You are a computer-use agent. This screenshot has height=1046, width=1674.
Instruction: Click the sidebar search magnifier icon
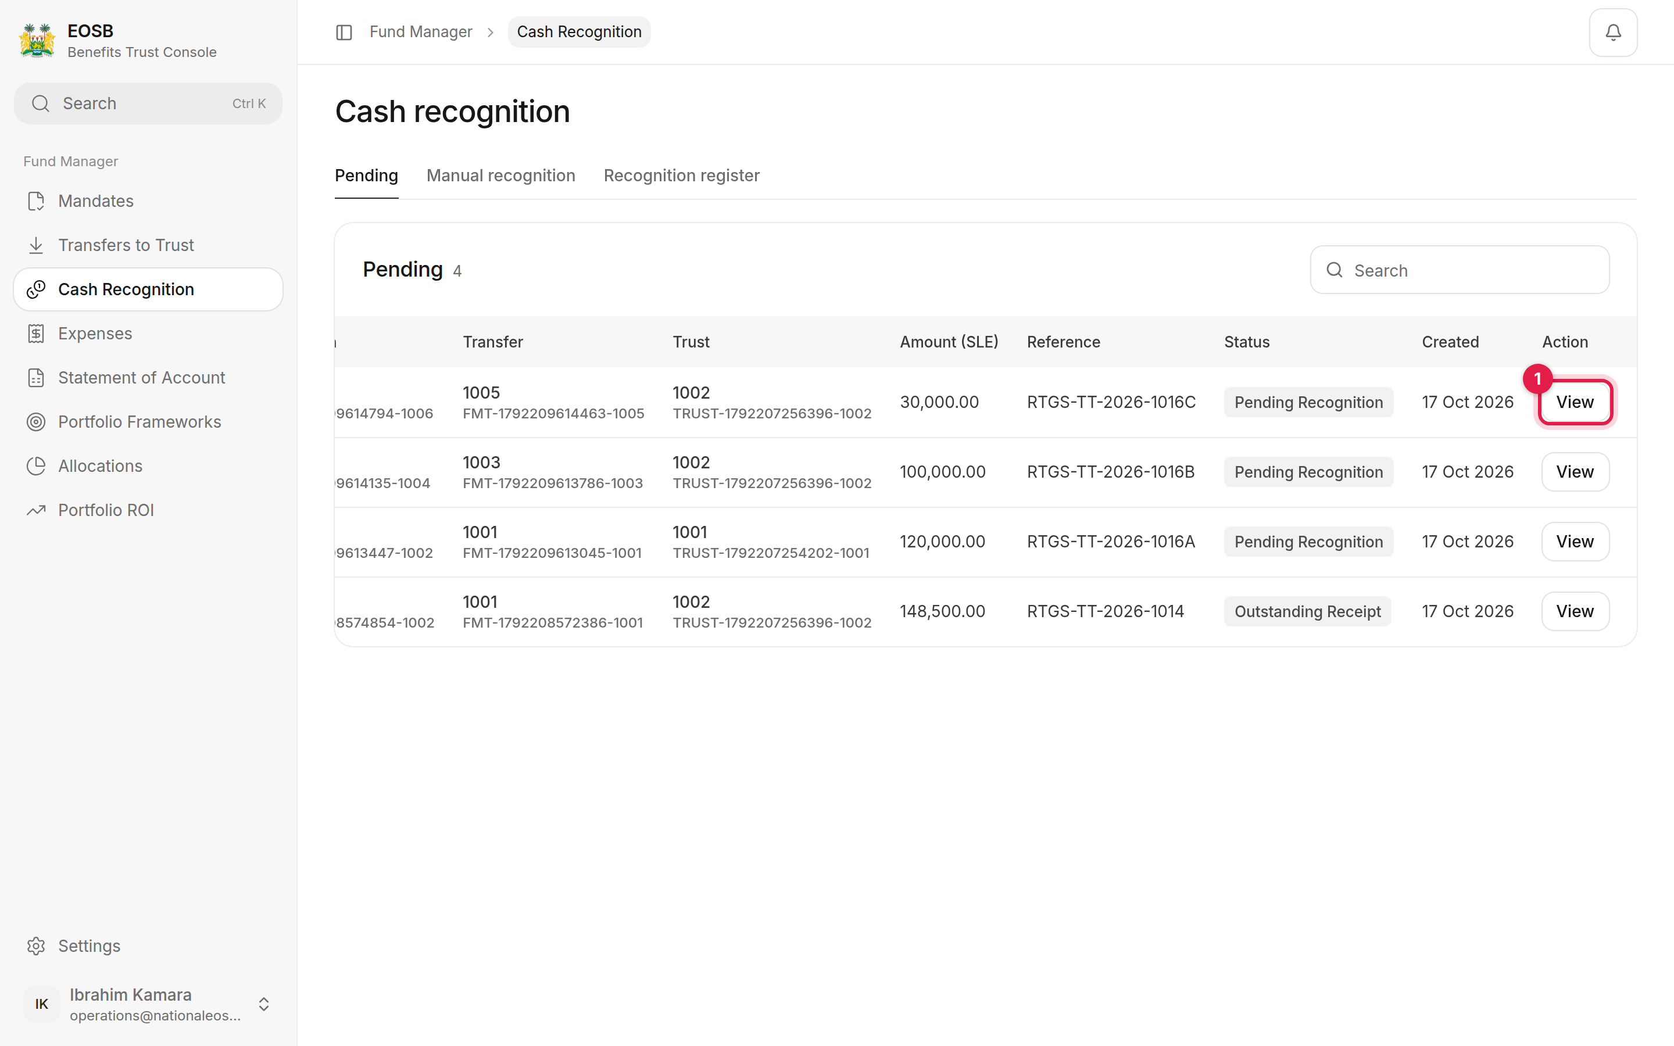point(41,104)
